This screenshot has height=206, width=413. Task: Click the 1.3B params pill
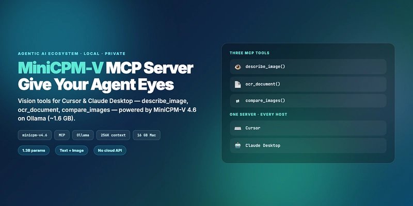pyautogui.click(x=34, y=150)
